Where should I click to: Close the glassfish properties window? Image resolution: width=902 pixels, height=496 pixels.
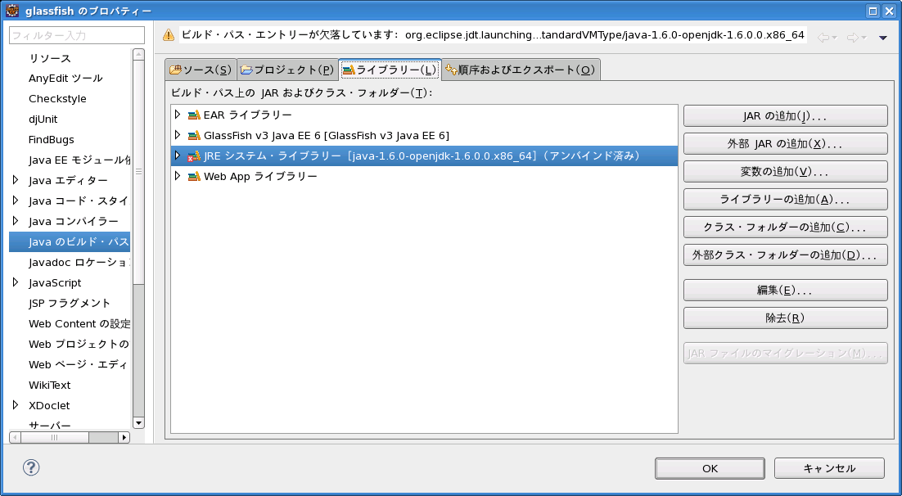(x=888, y=11)
